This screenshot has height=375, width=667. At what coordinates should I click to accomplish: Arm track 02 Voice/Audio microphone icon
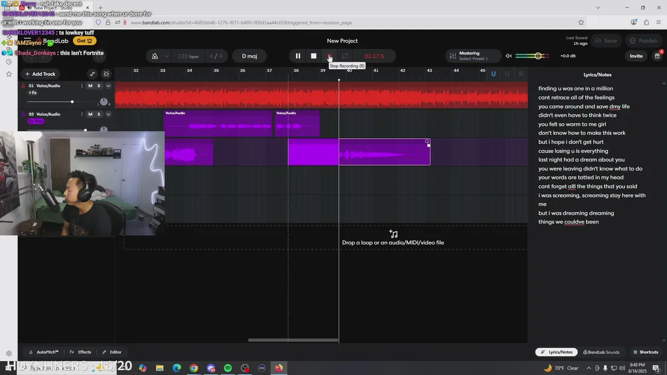pyautogui.click(x=23, y=114)
